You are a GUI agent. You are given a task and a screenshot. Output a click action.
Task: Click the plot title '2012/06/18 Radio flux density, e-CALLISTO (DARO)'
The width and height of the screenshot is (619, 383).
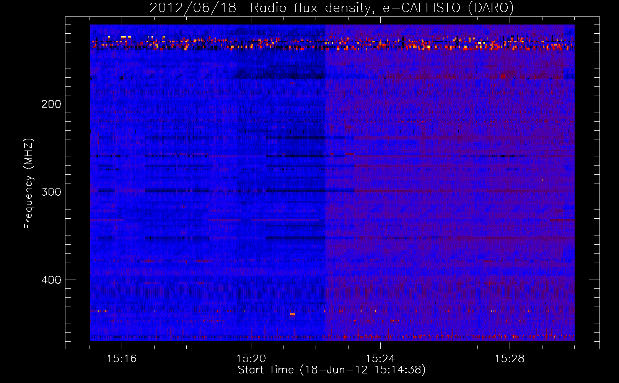(x=332, y=8)
